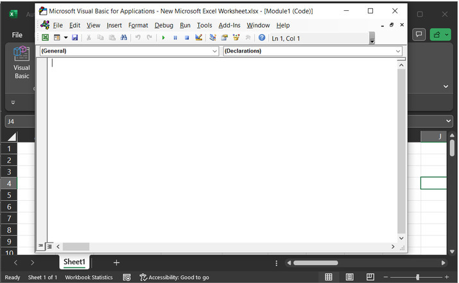This screenshot has width=459, height=283.
Task: Click inside the code editor text area
Action: [222, 150]
